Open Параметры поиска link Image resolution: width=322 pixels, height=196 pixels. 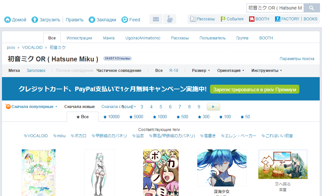297,59
